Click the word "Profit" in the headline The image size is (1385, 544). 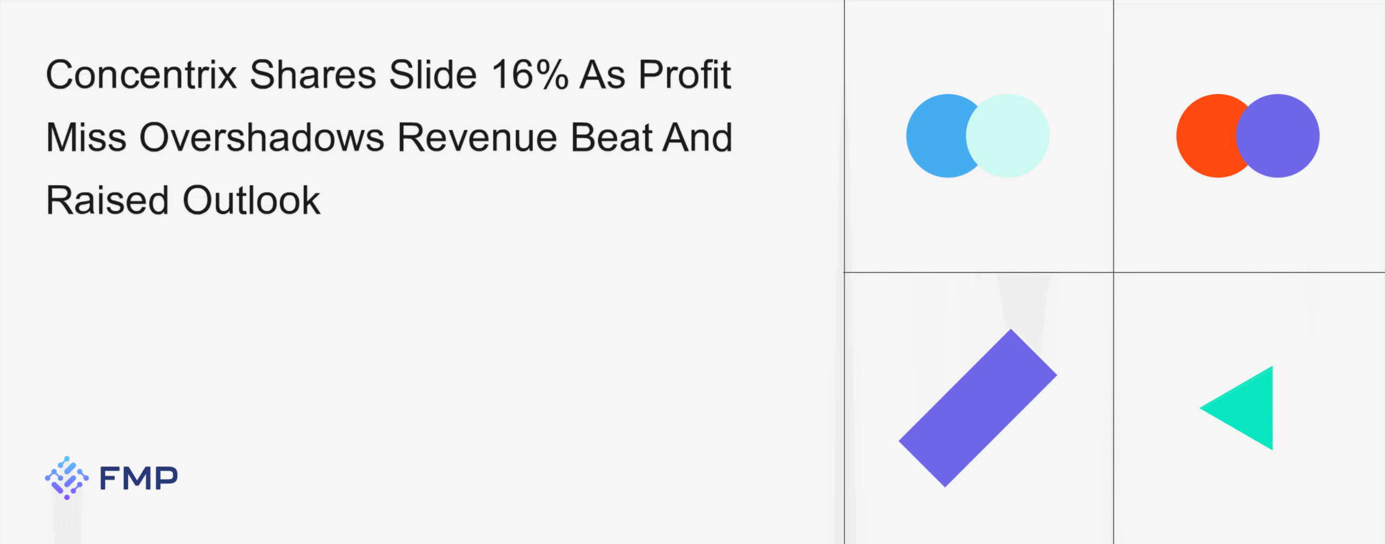pyautogui.click(x=684, y=75)
